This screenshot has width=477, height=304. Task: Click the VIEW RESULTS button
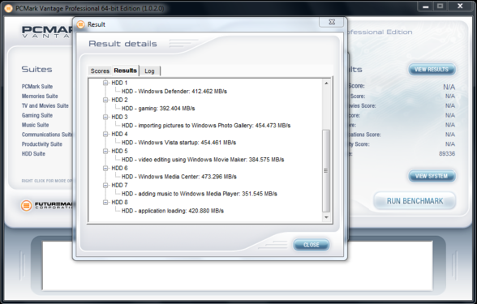coord(432,70)
